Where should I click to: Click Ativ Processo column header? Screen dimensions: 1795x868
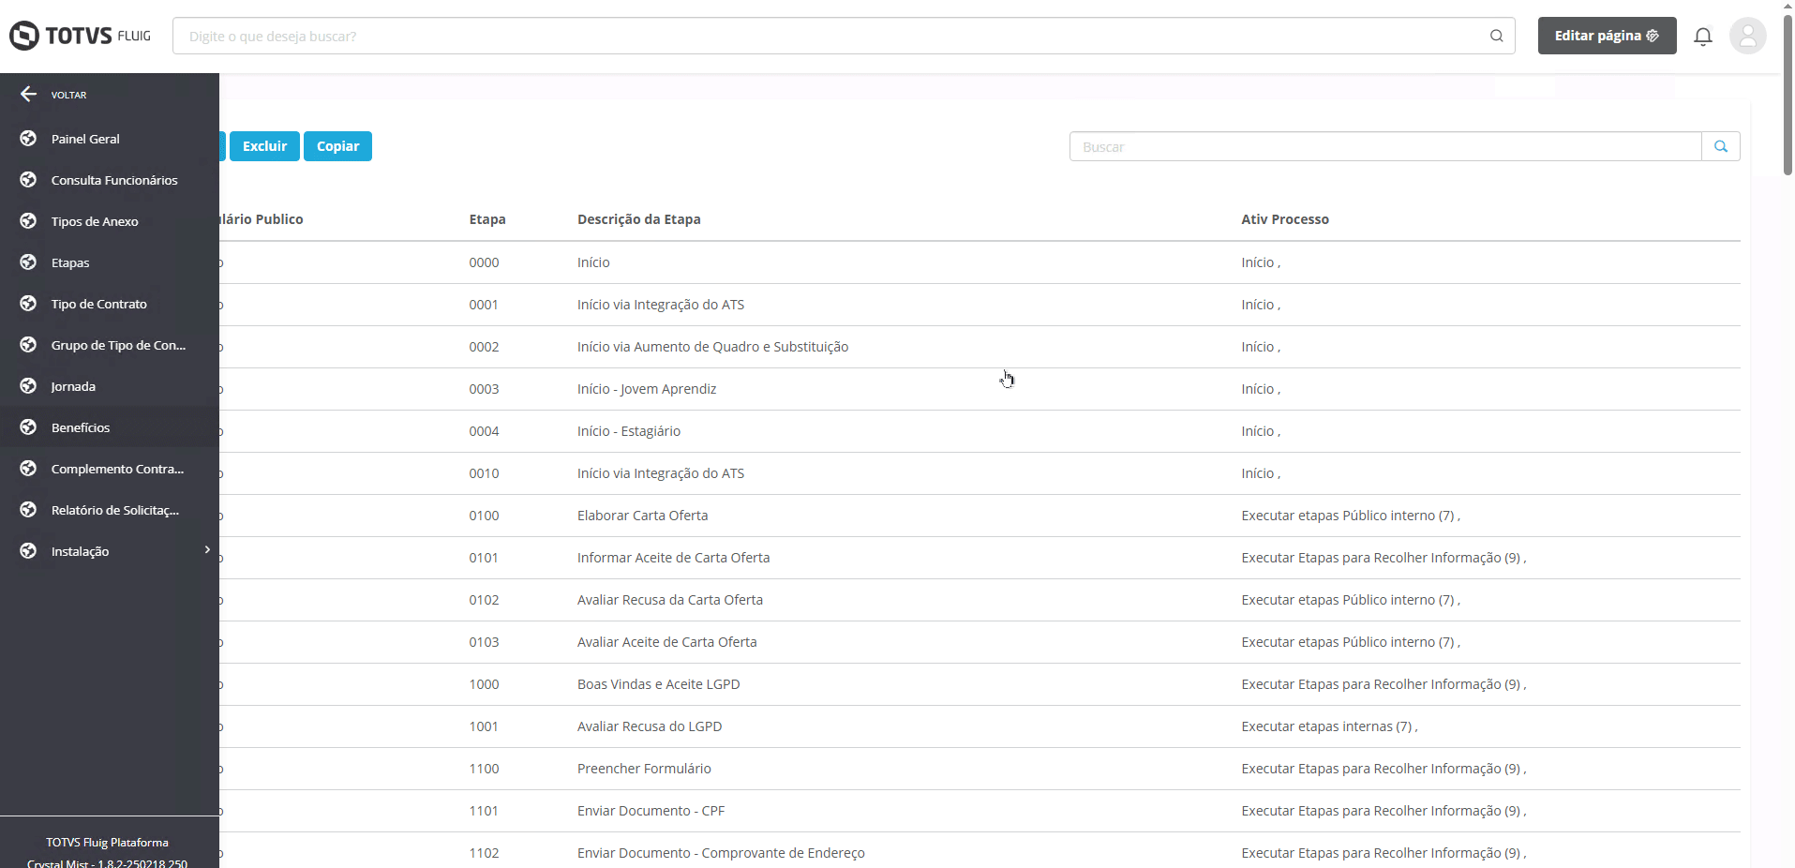[x=1285, y=219]
